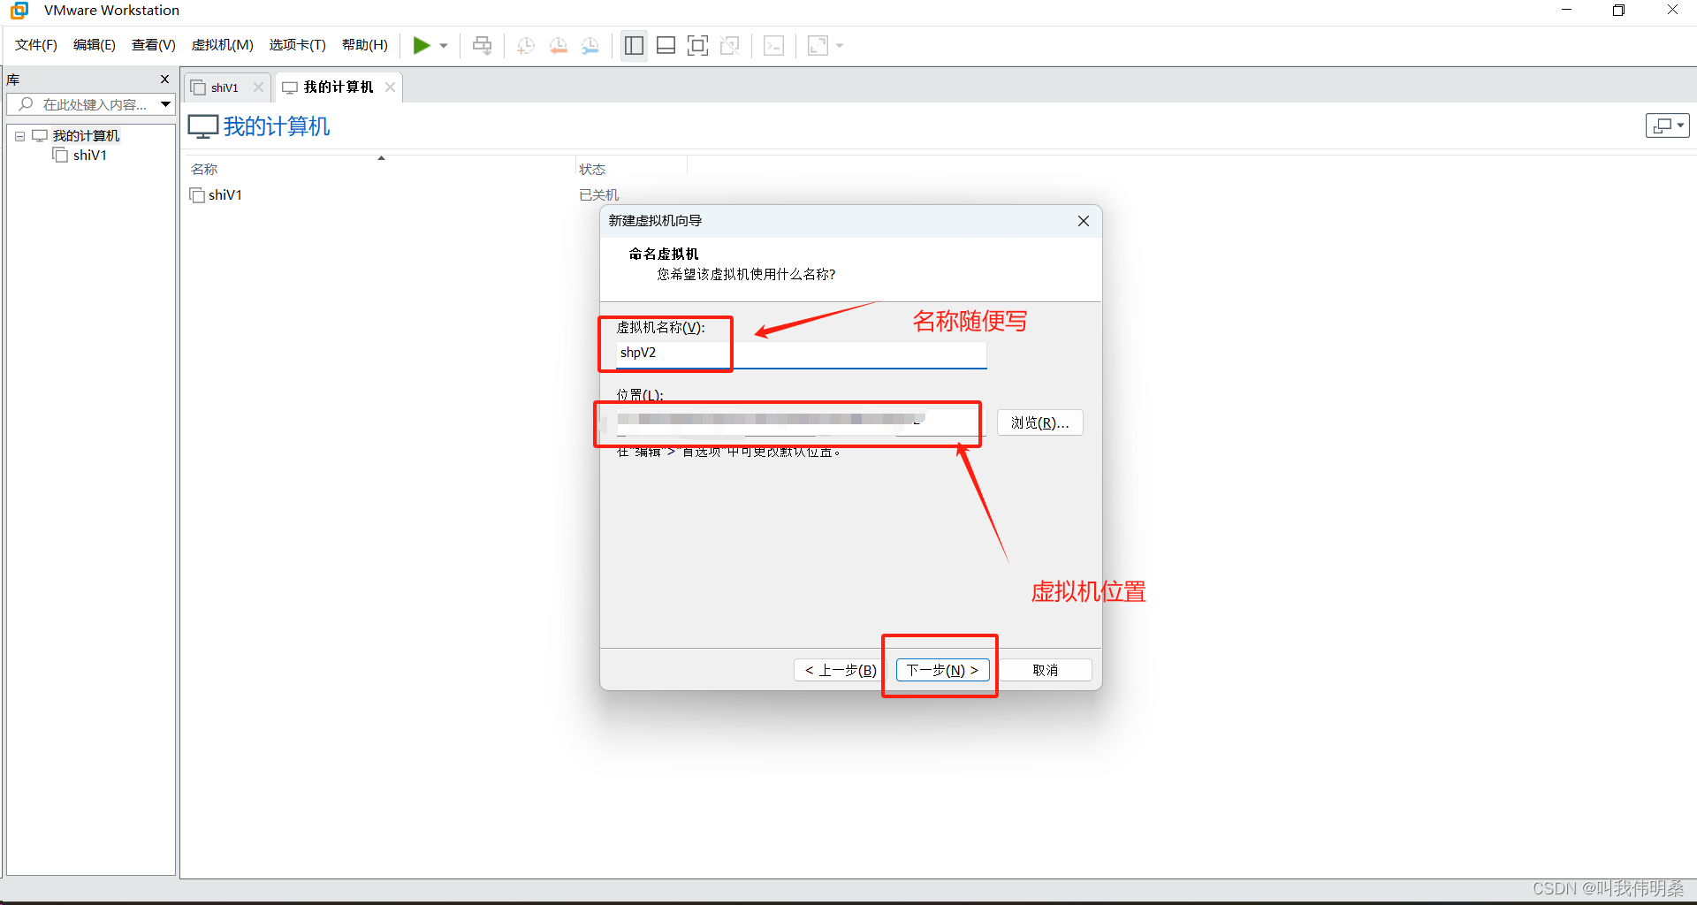The width and height of the screenshot is (1697, 905).
Task: Open the view options dropdown at top right
Action: click(x=1667, y=125)
